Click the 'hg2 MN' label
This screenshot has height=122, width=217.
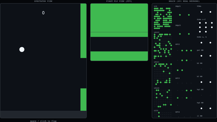pyautogui.click(x=200, y=103)
